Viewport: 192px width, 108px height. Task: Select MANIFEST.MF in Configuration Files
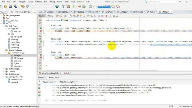tap(17, 79)
